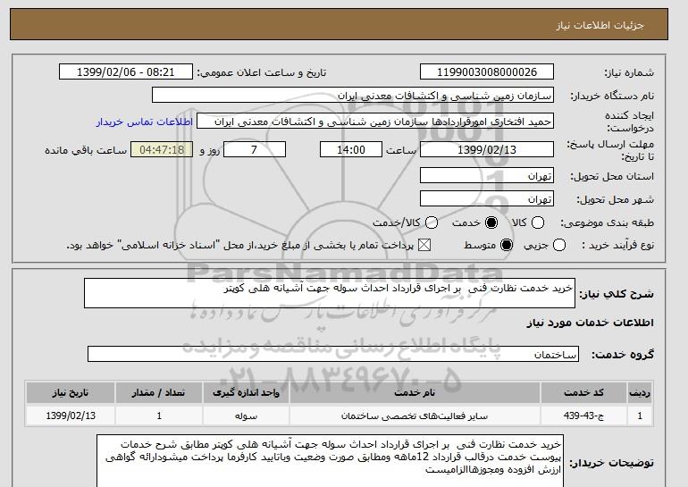Click the ساعت باقی مانده label

coord(86,150)
